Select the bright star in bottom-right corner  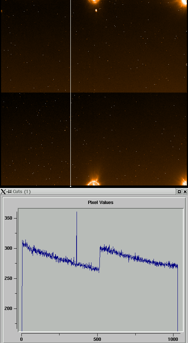[184, 181]
